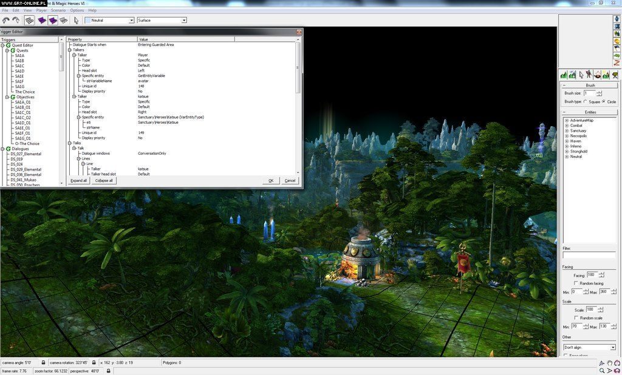Click the gold coin icon in right strip
622x375 pixels.
click(x=617, y=41)
